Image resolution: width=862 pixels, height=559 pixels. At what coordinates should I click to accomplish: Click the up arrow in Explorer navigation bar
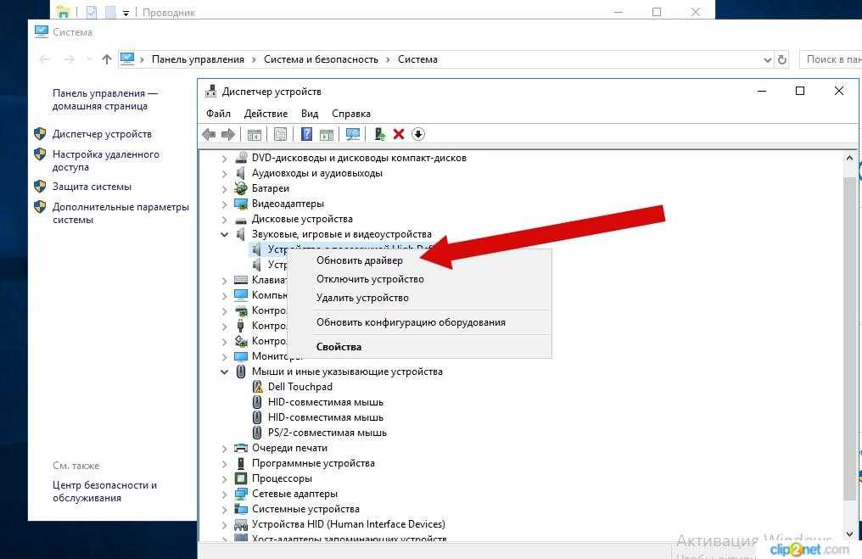pos(106,59)
